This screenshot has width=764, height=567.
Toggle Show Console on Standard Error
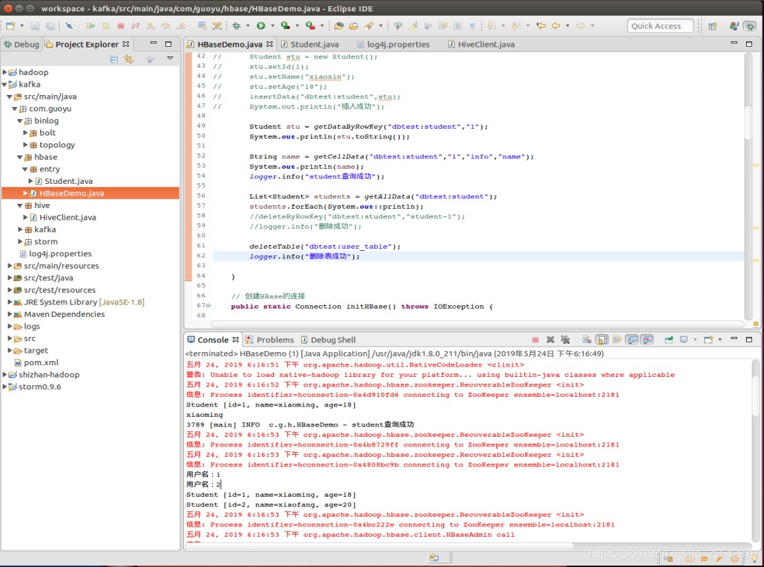click(x=647, y=340)
